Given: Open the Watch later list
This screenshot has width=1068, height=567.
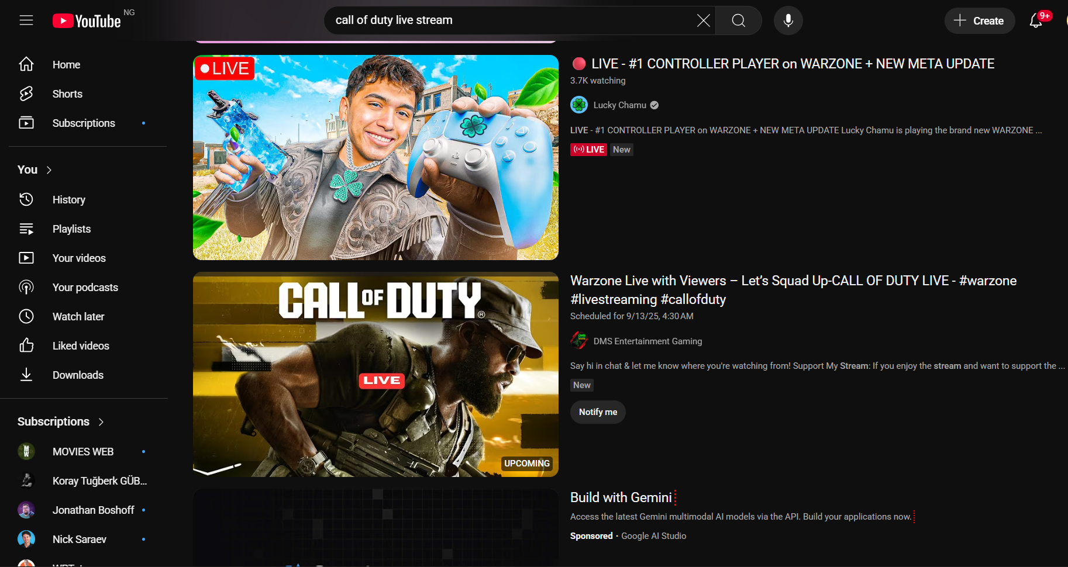Looking at the screenshot, I should (x=88, y=316).
